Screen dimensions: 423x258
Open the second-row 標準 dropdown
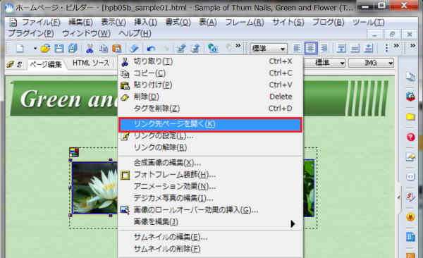(x=325, y=63)
